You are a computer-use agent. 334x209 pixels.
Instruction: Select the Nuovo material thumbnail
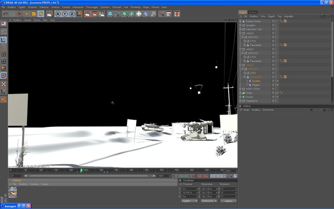point(12,192)
